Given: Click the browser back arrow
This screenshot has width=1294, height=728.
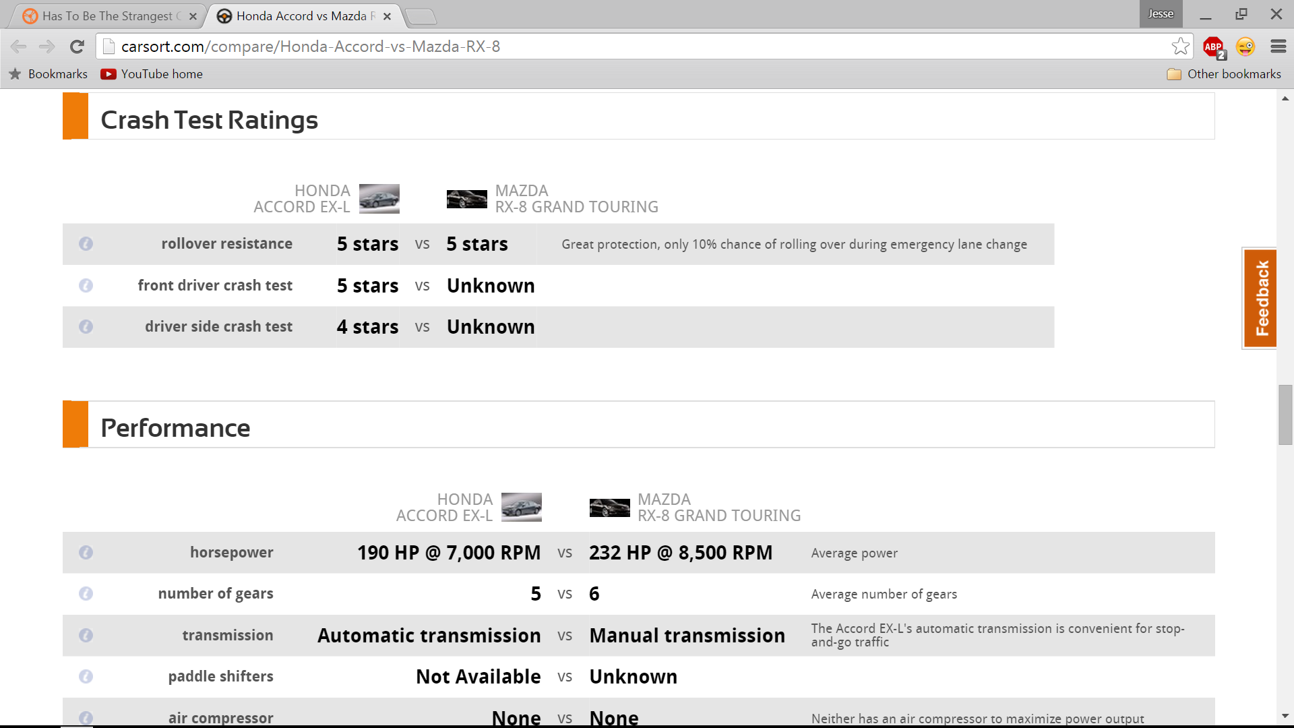Looking at the screenshot, I should [x=18, y=47].
